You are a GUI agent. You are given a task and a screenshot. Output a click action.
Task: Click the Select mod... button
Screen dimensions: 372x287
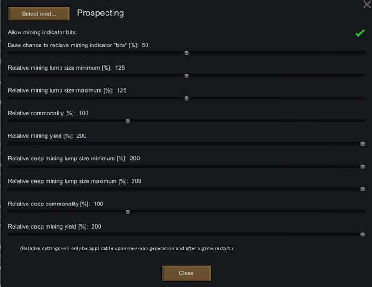pos(39,14)
